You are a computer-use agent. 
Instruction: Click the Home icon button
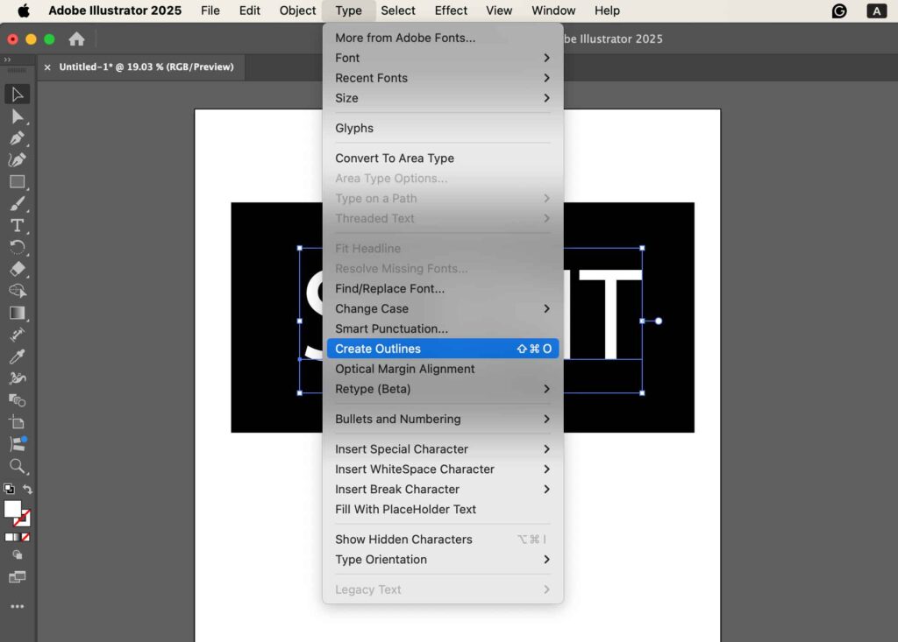[77, 39]
